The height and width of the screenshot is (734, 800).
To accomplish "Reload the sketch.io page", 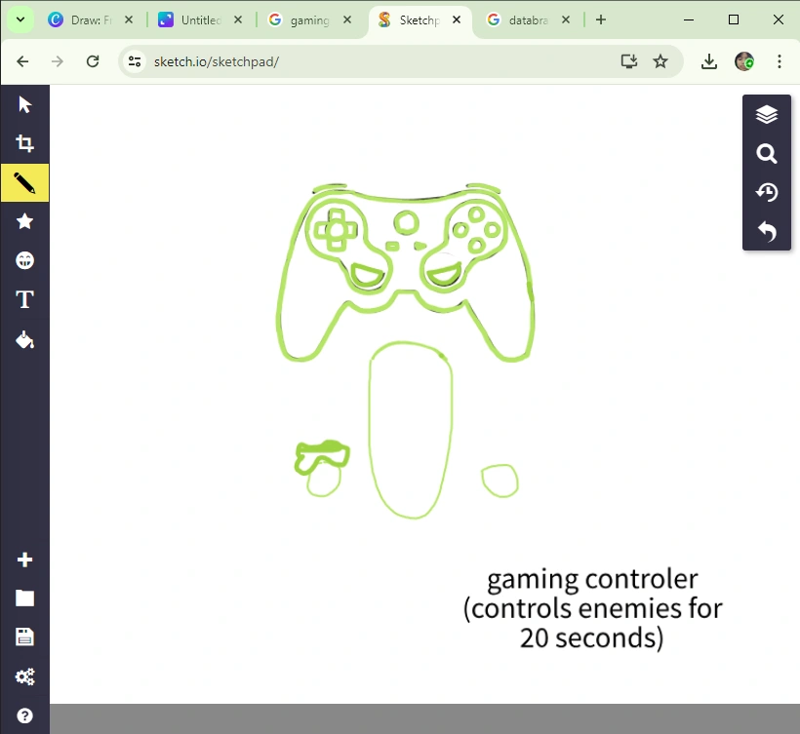I will (93, 60).
